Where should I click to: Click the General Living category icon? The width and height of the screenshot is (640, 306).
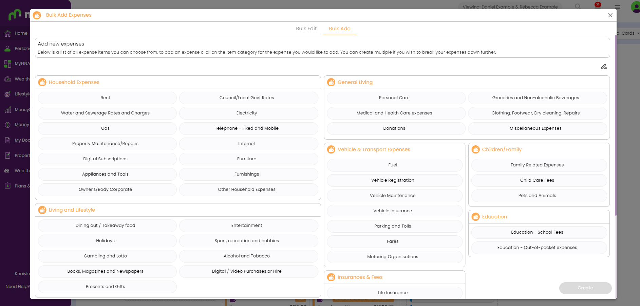[331, 82]
